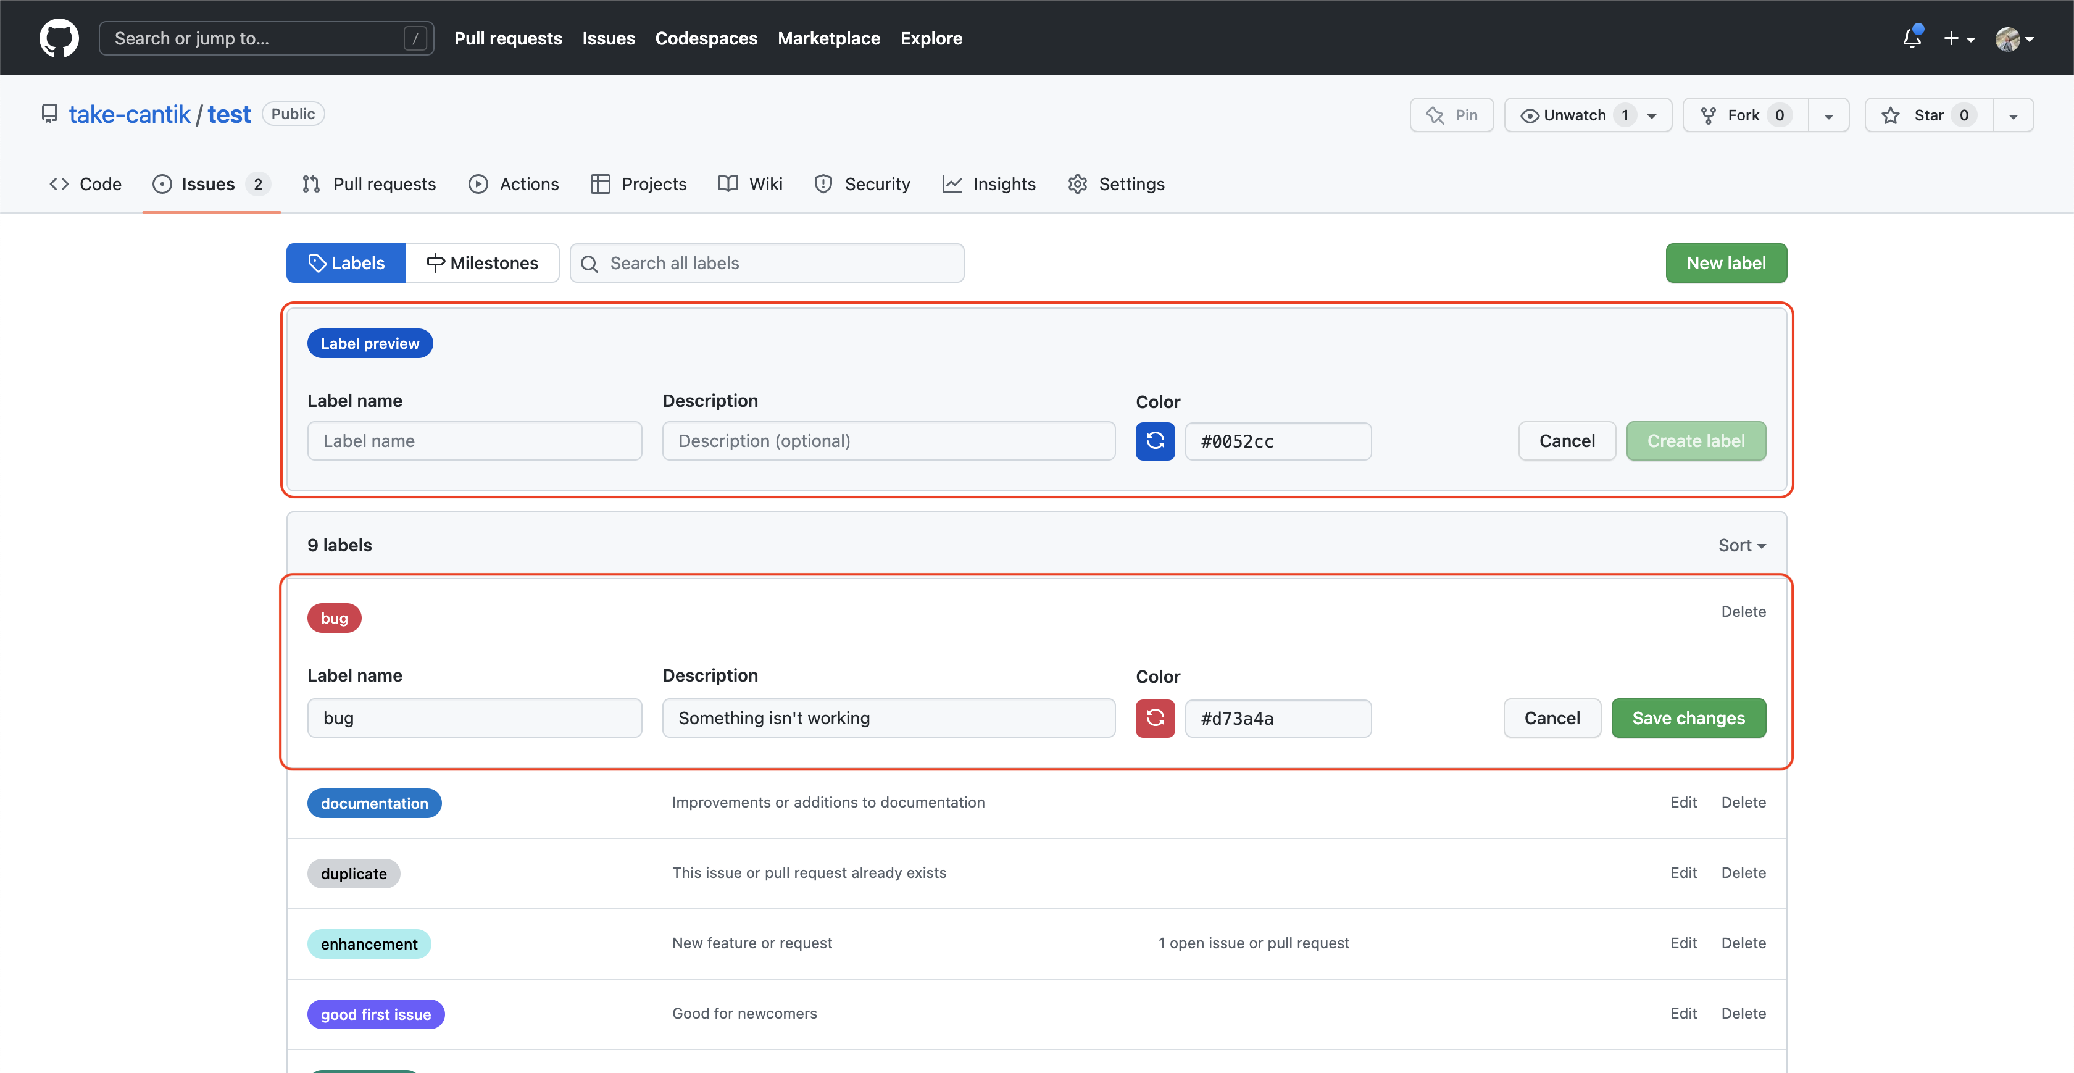Image resolution: width=2074 pixels, height=1073 pixels.
Task: Open Insights via the graph icon
Action: [x=952, y=183]
